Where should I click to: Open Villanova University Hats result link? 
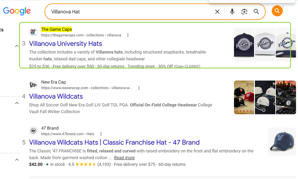coord(66,44)
